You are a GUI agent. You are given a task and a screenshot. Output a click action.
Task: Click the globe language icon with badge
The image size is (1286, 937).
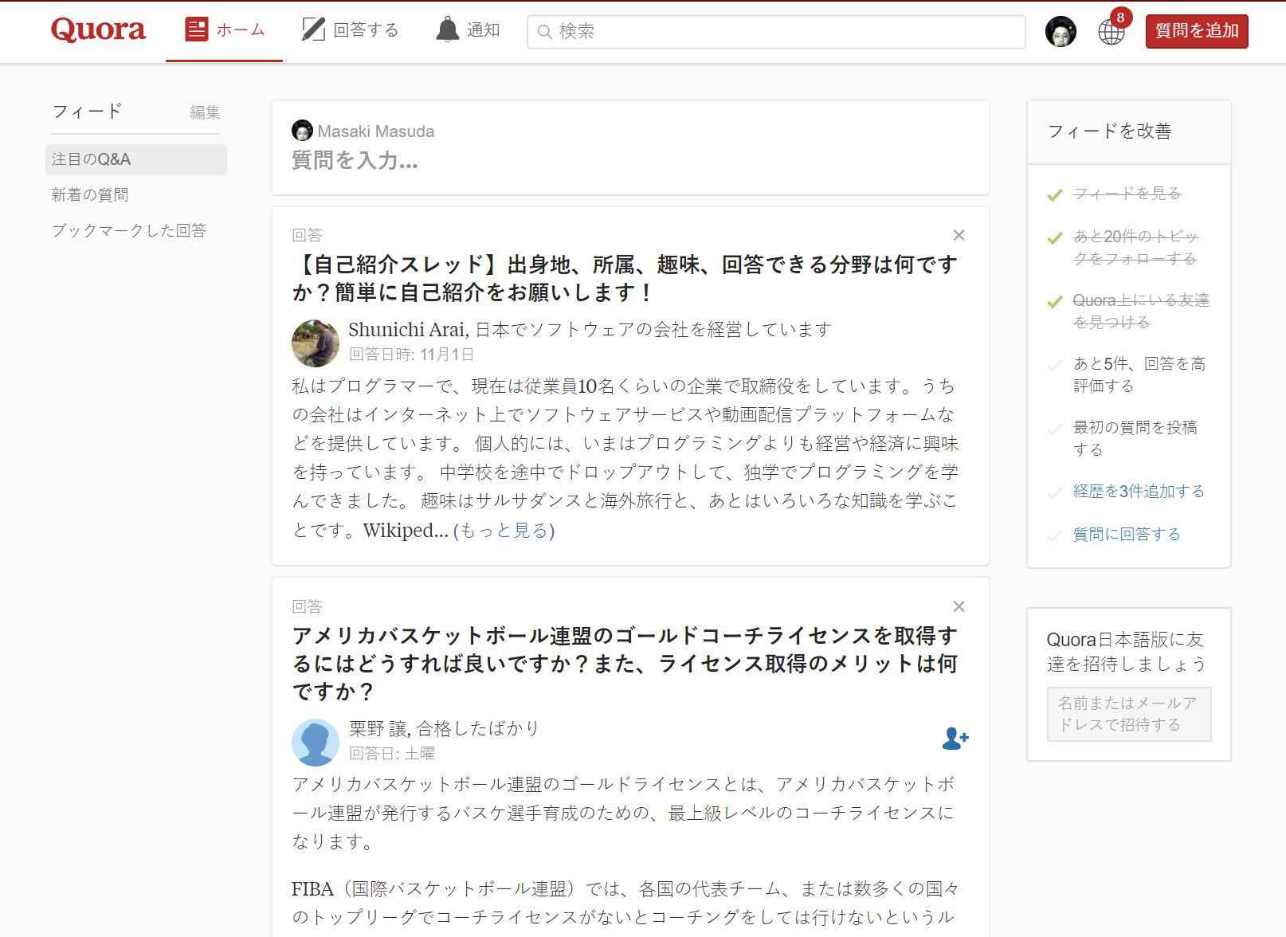[x=1111, y=31]
